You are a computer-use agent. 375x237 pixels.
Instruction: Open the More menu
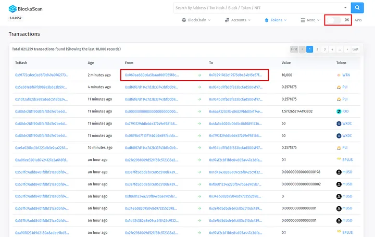coord(310,20)
